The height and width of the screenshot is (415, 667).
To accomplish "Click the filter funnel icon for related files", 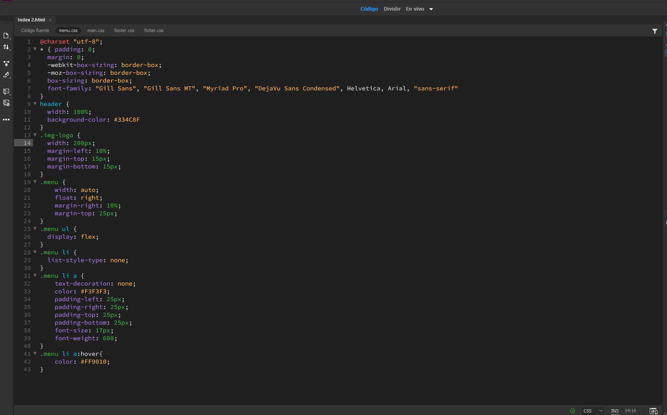I will click(655, 31).
